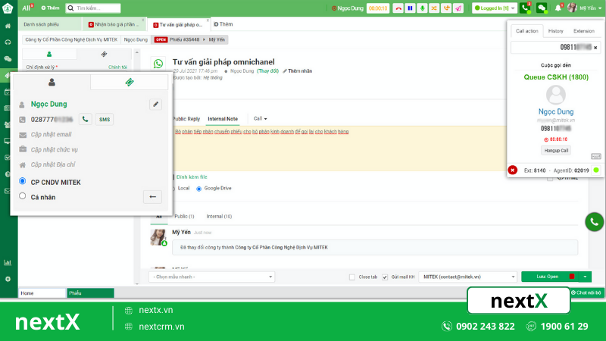Pause the active call with the blue pause icon

pyautogui.click(x=410, y=8)
